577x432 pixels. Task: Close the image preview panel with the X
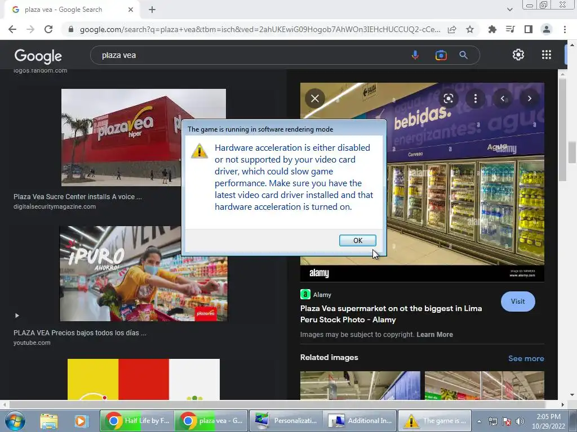(314, 98)
